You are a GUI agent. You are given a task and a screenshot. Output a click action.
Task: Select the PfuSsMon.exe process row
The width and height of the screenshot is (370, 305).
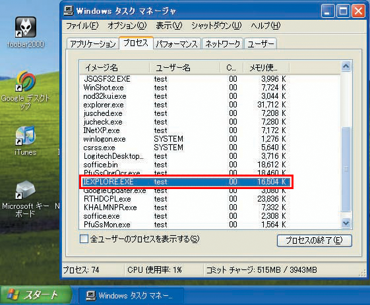pos(185,225)
